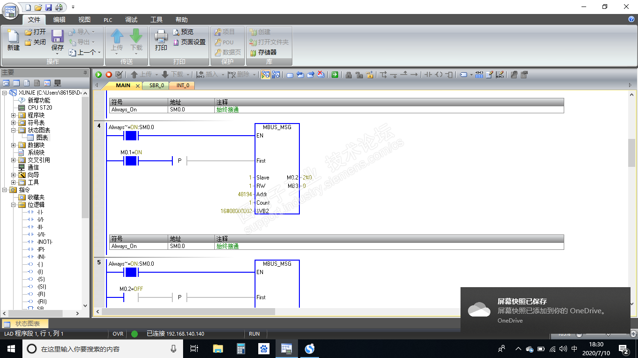
Task: Open the Baidu paw taskbar icon
Action: pos(264,348)
